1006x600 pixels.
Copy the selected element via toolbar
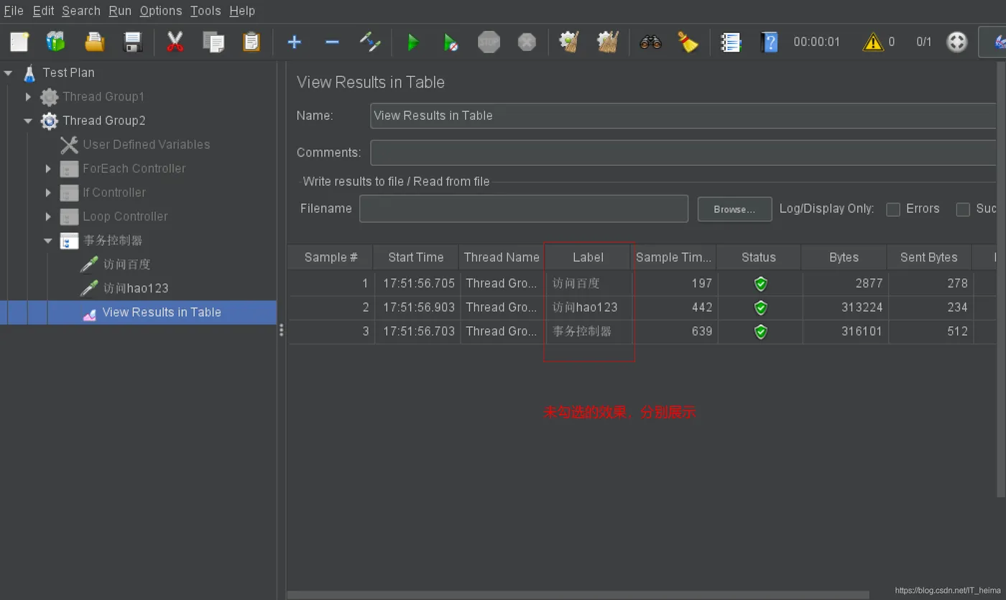(x=213, y=42)
